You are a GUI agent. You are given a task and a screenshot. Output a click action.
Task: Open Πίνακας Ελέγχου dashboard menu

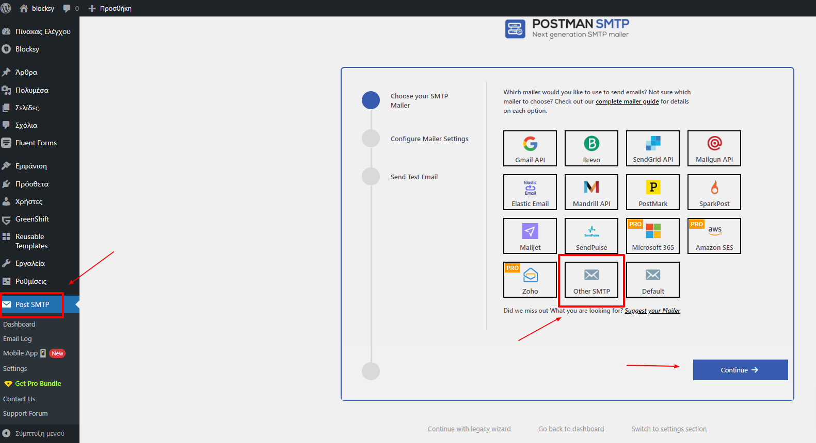(x=40, y=31)
